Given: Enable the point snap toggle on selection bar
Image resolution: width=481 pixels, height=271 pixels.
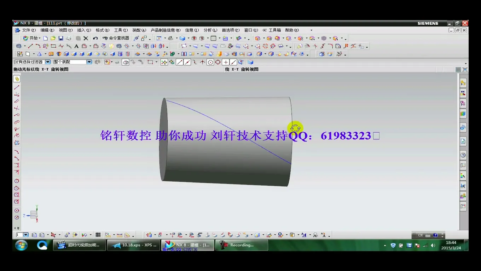Looking at the screenshot, I should click(226, 62).
